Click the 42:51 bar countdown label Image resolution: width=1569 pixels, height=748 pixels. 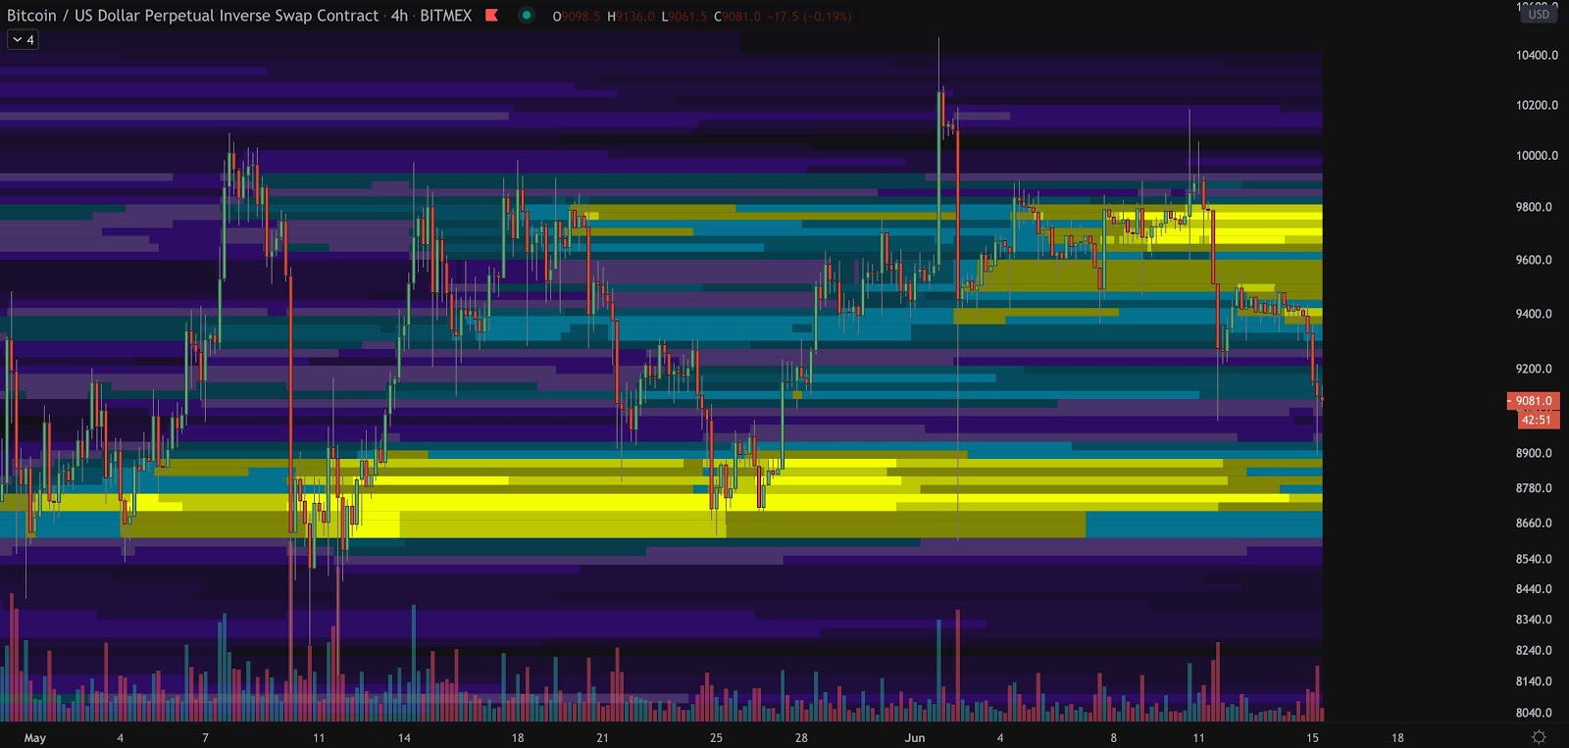(x=1537, y=420)
